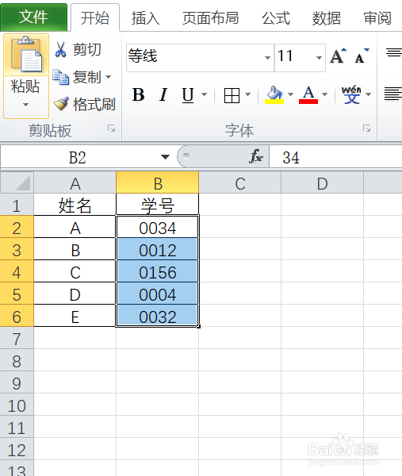Apply cell borders with the borders icon

[232, 95]
